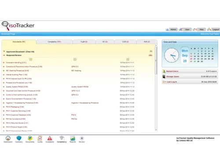
Task: Click the Last Log In key icon
Action: click(164, 82)
